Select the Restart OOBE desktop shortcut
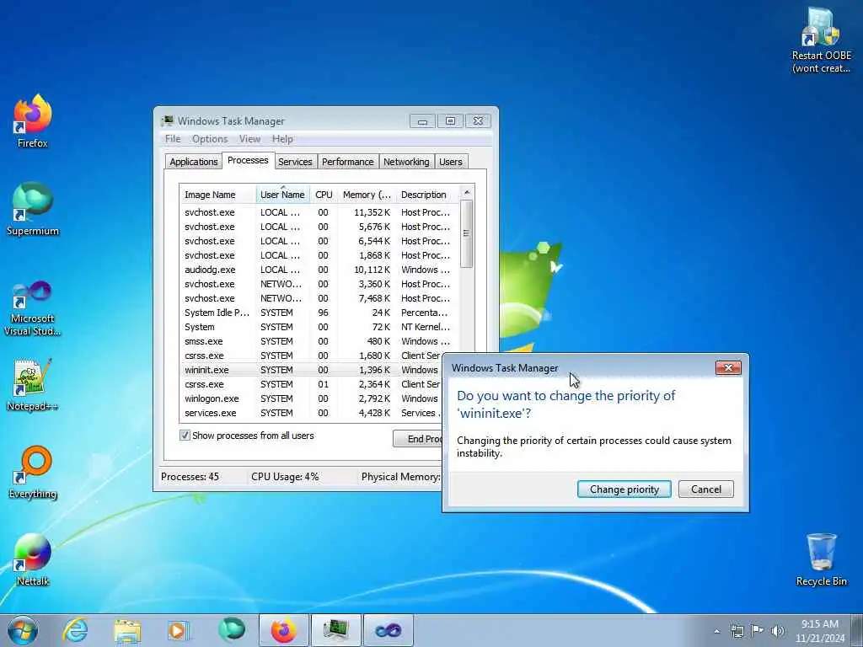This screenshot has width=863, height=647. [821, 40]
